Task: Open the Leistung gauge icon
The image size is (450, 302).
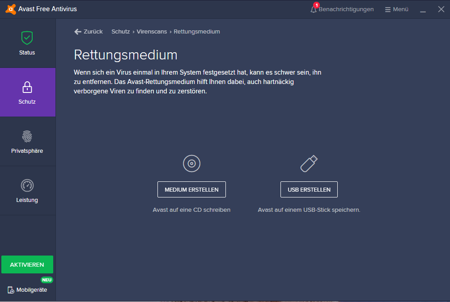Action: tap(27, 185)
